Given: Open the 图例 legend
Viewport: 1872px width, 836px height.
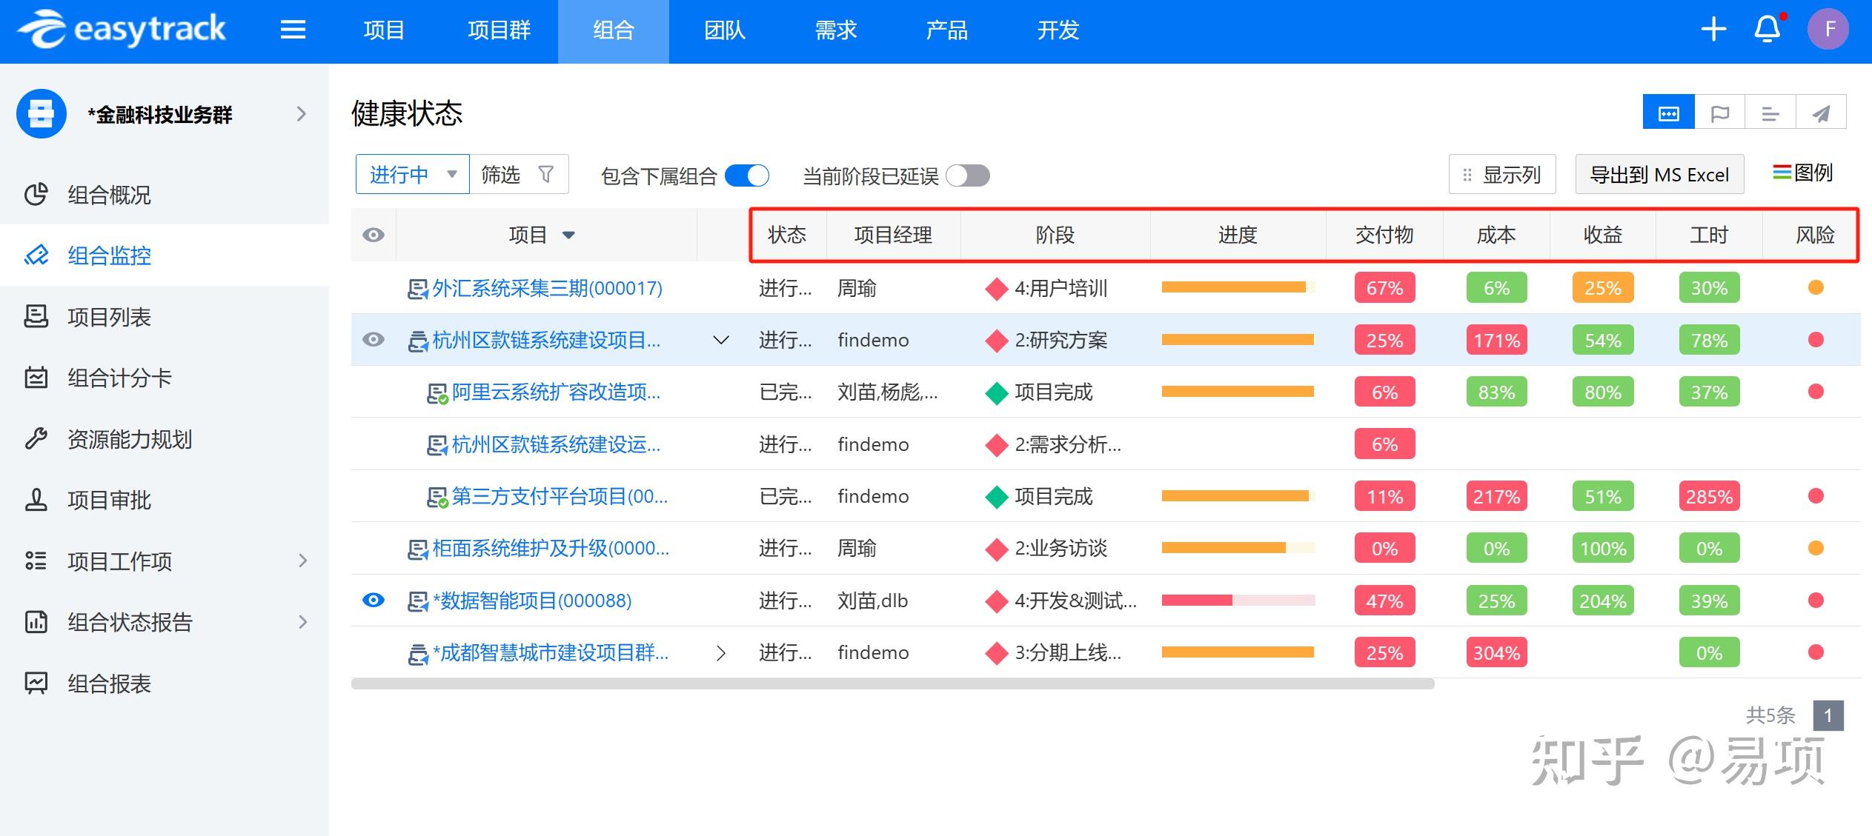Looking at the screenshot, I should [1803, 173].
